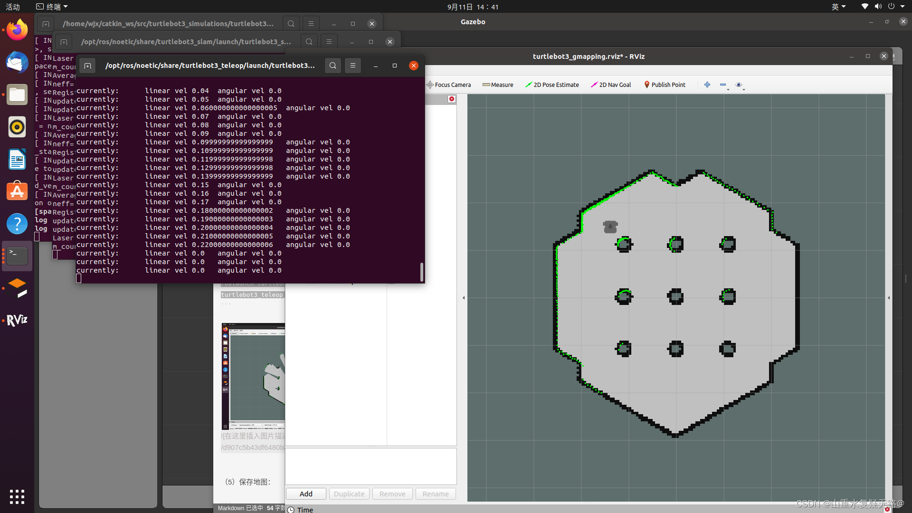Open new tab in turtlebot3_simulations terminal
This screenshot has width=912, height=513.
tap(46, 23)
